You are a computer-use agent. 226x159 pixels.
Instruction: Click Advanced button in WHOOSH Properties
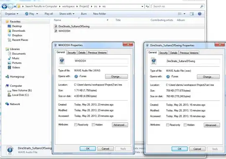point(120,125)
